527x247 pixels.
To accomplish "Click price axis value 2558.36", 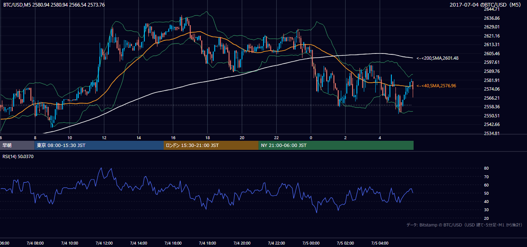I will click(x=492, y=107).
